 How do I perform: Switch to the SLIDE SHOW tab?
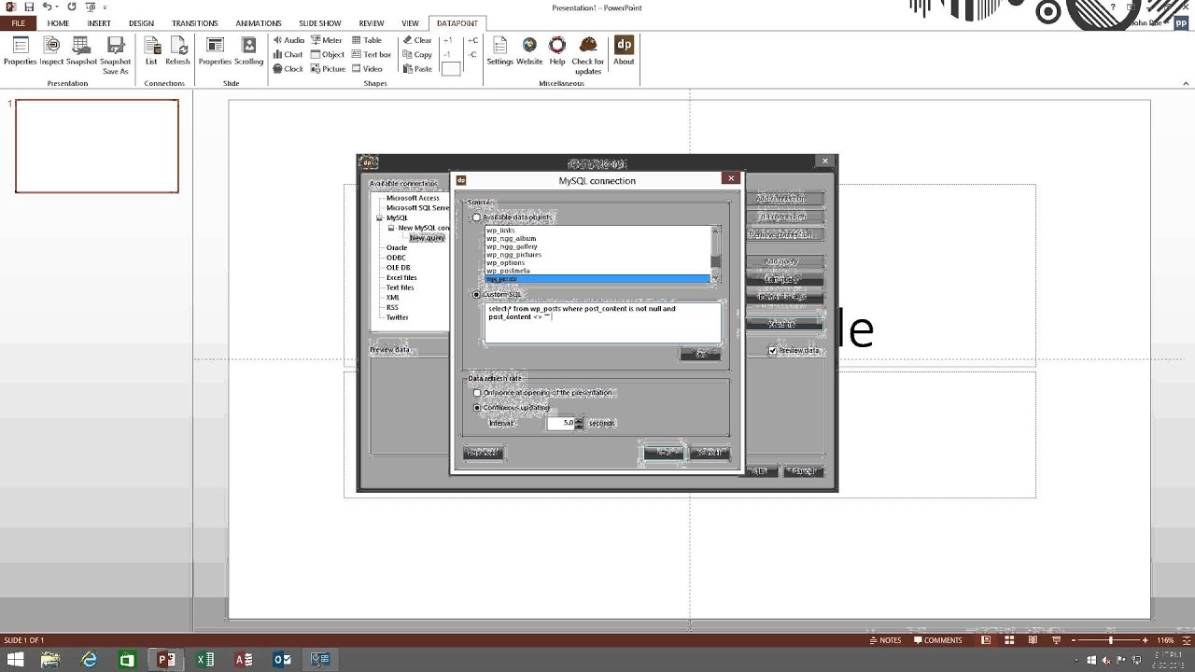click(320, 23)
